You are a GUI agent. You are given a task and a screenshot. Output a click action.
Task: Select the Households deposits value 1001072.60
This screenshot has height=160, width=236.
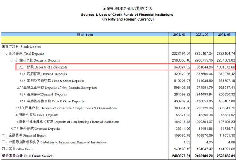(x=226, y=67)
